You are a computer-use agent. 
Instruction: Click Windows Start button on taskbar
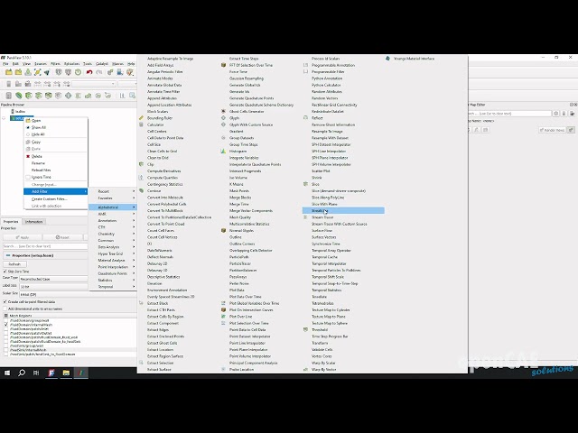click(7, 373)
